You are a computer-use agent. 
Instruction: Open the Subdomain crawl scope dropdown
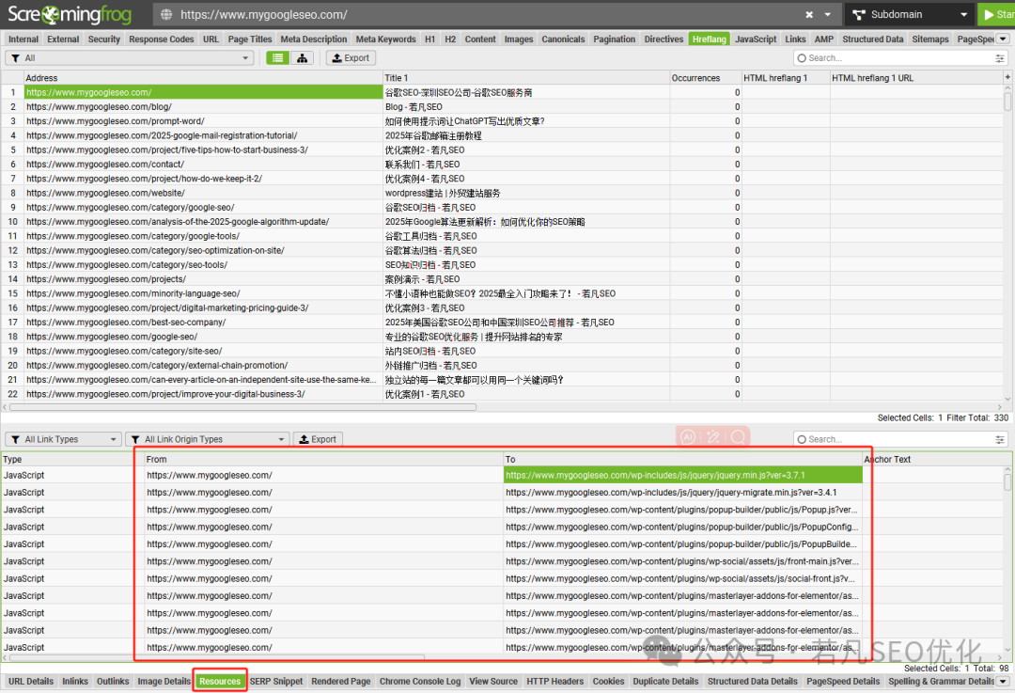(x=910, y=14)
